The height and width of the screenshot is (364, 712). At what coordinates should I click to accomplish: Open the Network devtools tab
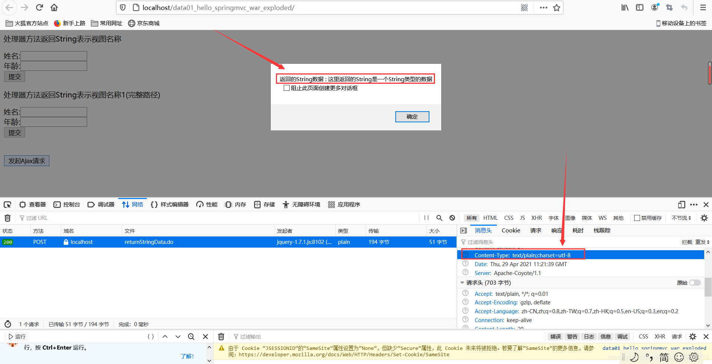pyautogui.click(x=132, y=205)
